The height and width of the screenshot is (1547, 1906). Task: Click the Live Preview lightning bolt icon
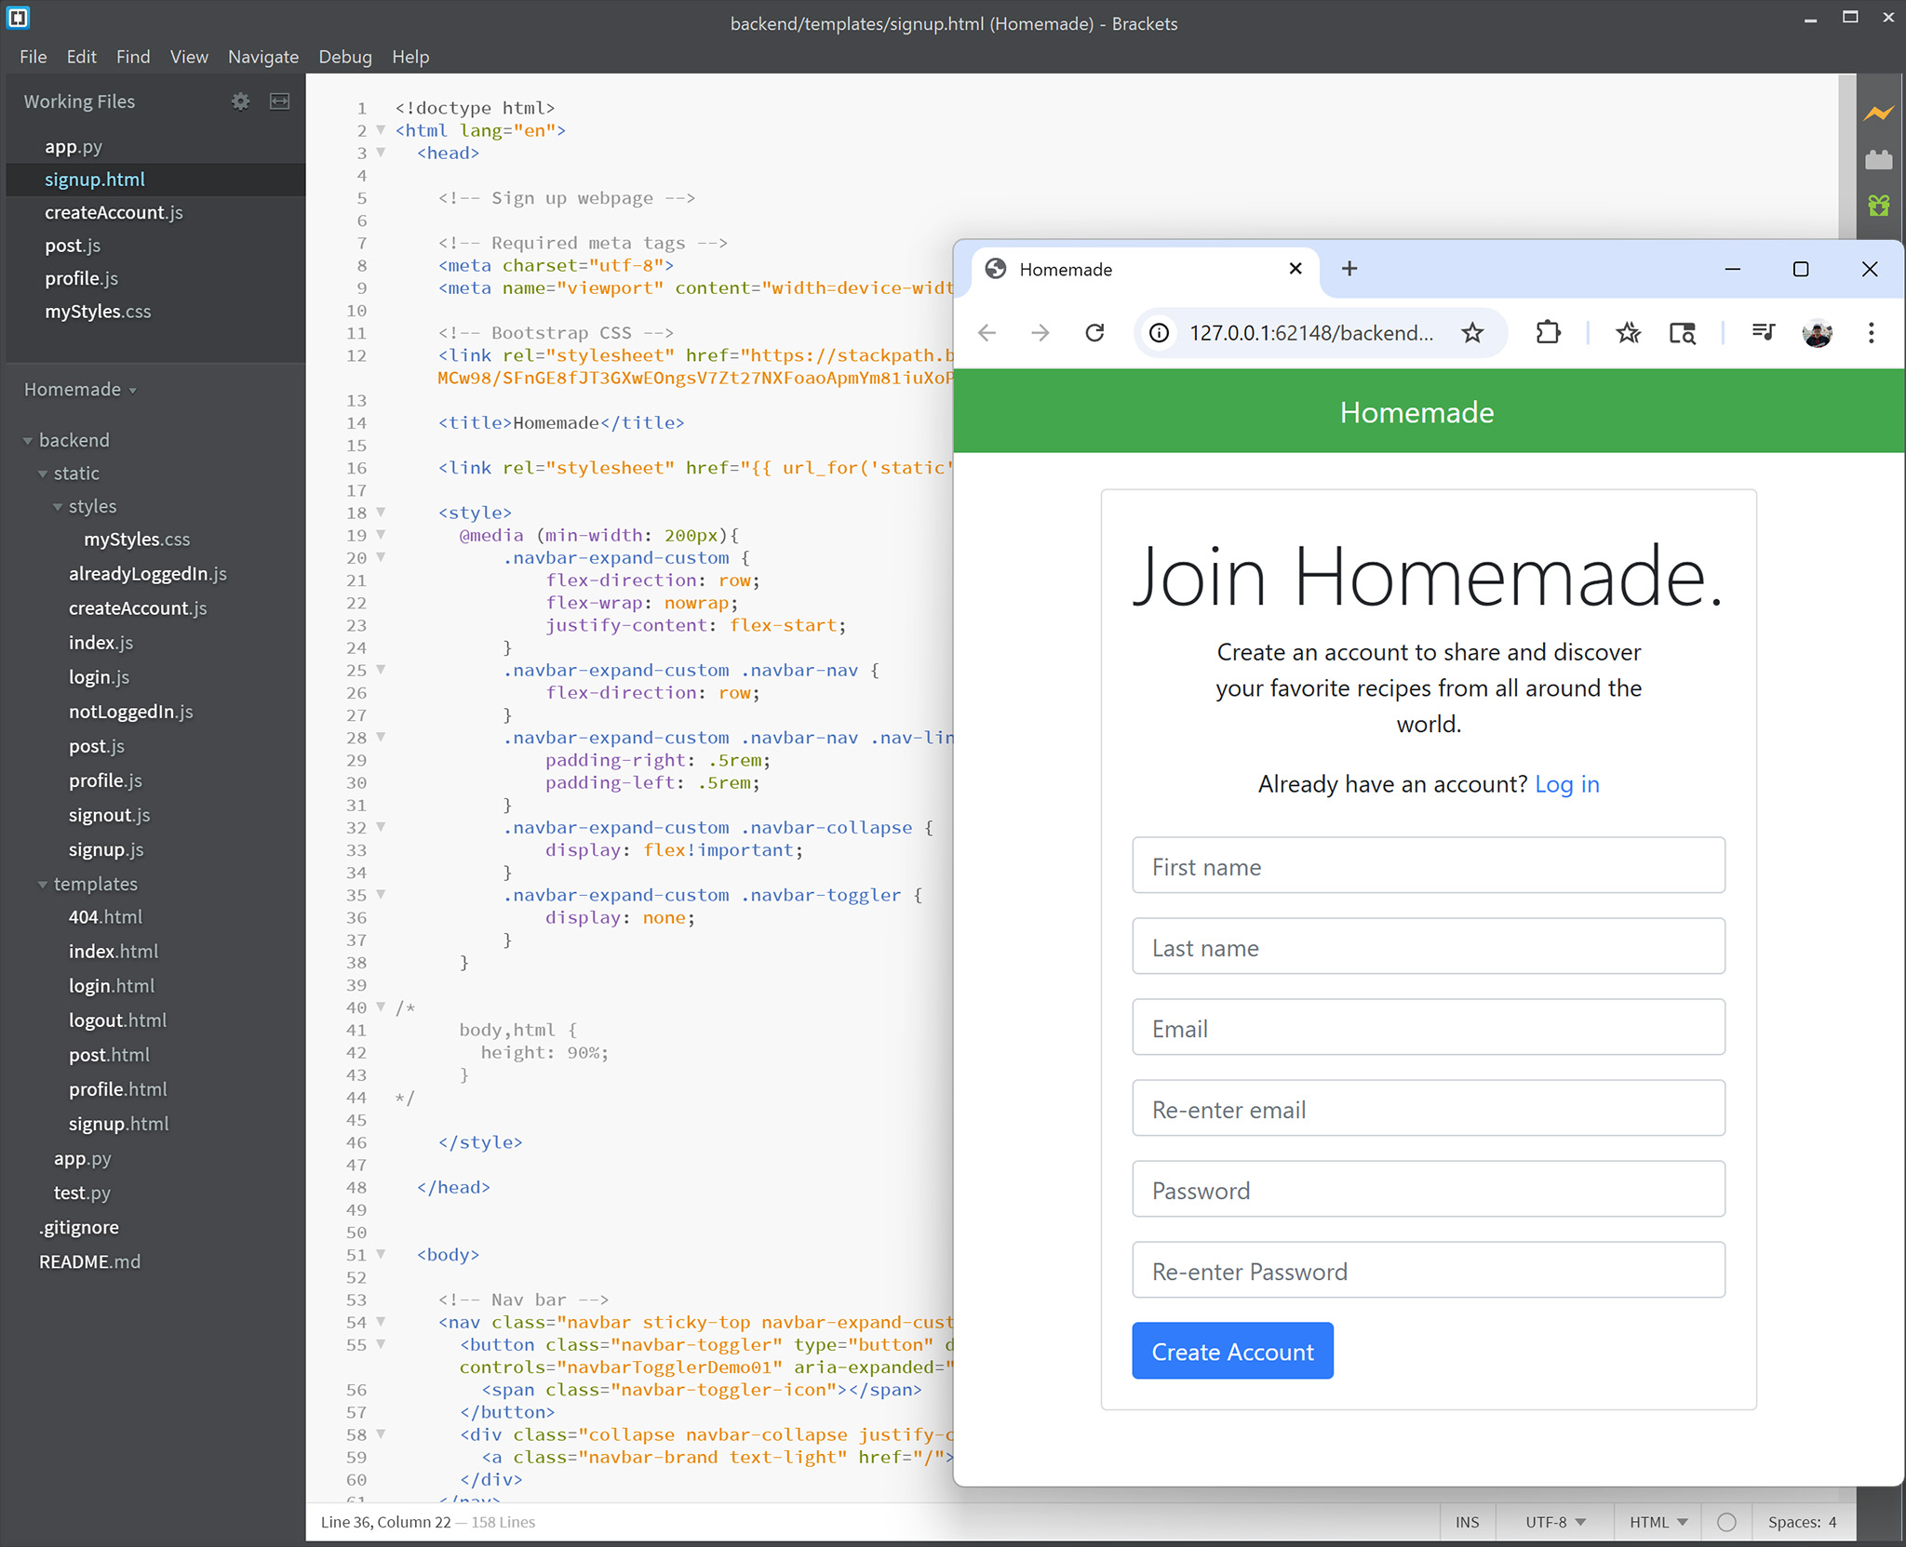1879,113
